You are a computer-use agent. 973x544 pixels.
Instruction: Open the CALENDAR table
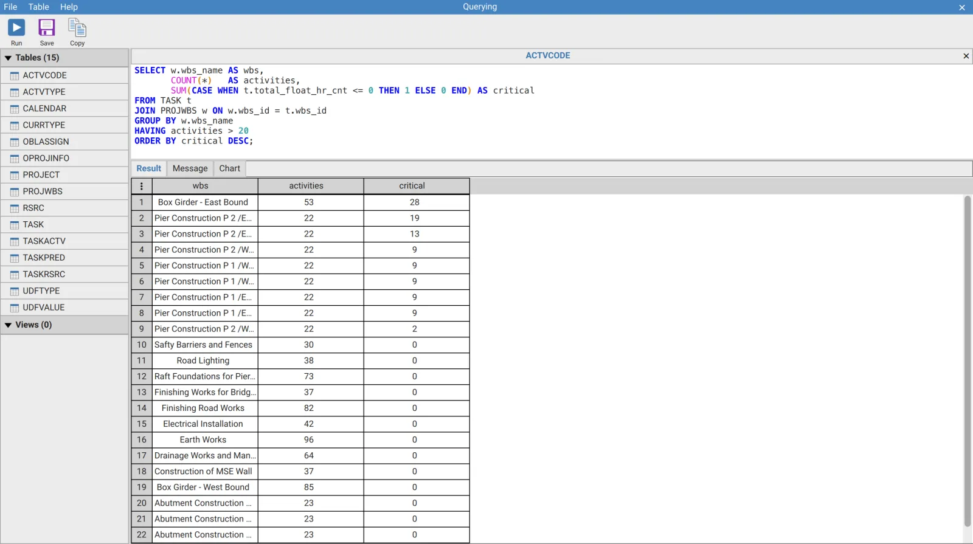coord(64,109)
